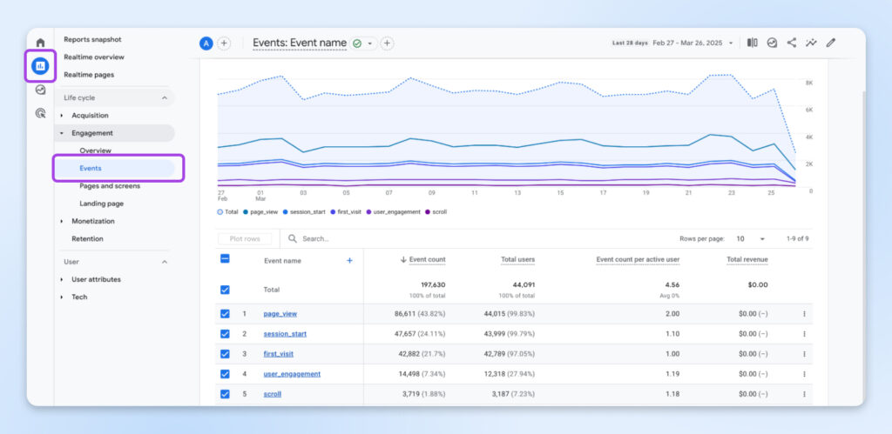Open the user_engagement event link
Screen dimensions: 892x434
coord(292,374)
